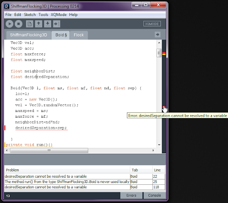Viewport: 228px width, 203px height.
Task: Open the Edit menu
Action: pyautogui.click(x=18, y=15)
